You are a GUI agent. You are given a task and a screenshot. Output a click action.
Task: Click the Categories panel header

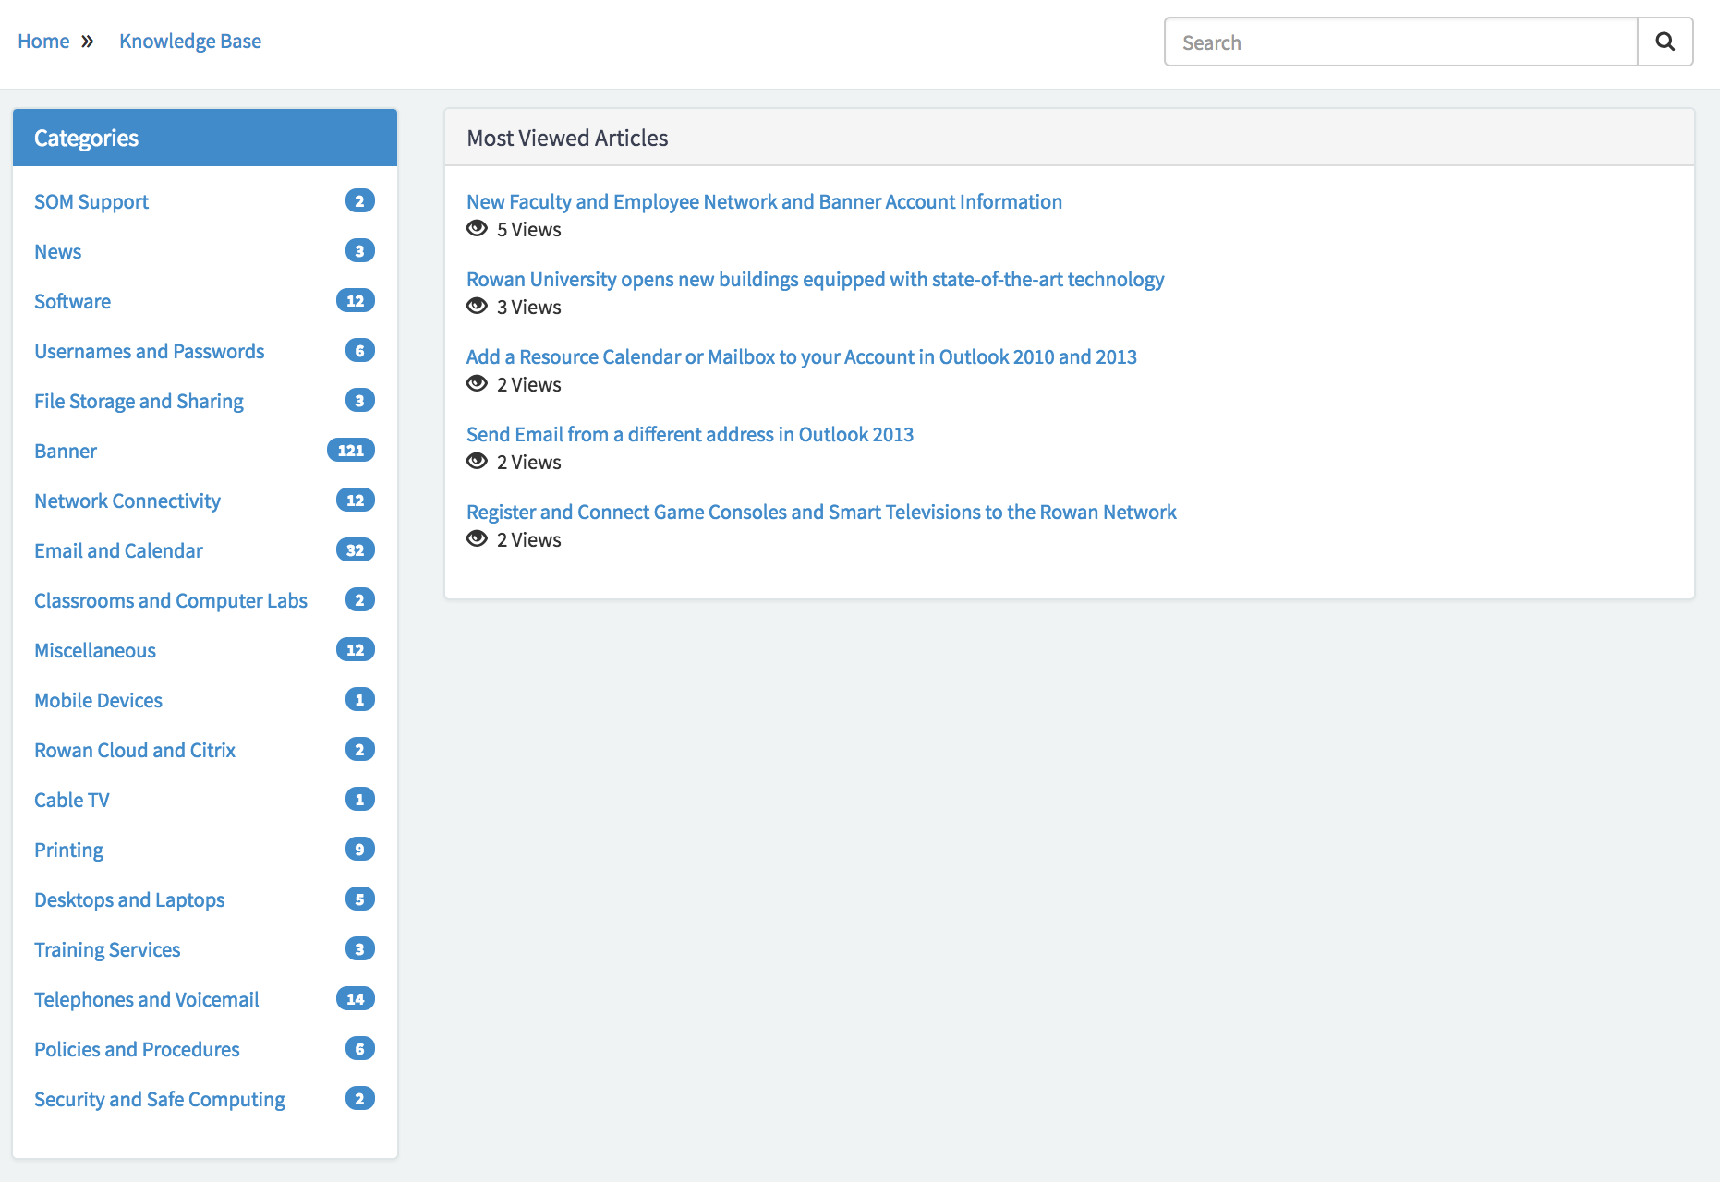pyautogui.click(x=86, y=138)
